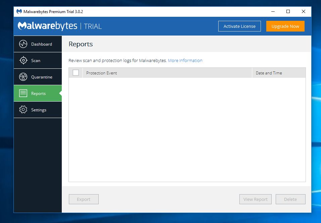Click the Malwarebytes logo in title bar
This screenshot has height=223, width=321.
click(19, 11)
